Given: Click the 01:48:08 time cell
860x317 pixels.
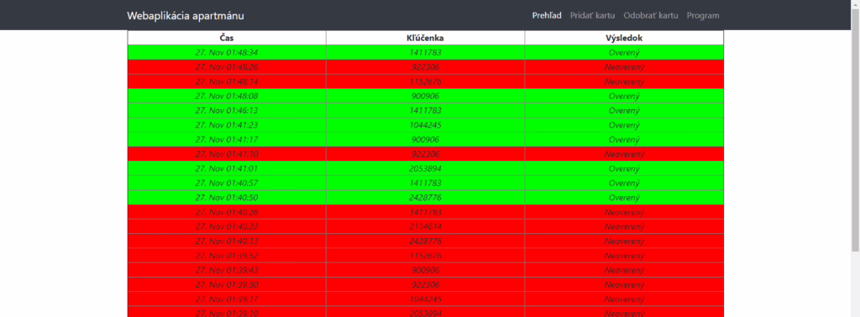Looking at the screenshot, I should point(227,96).
